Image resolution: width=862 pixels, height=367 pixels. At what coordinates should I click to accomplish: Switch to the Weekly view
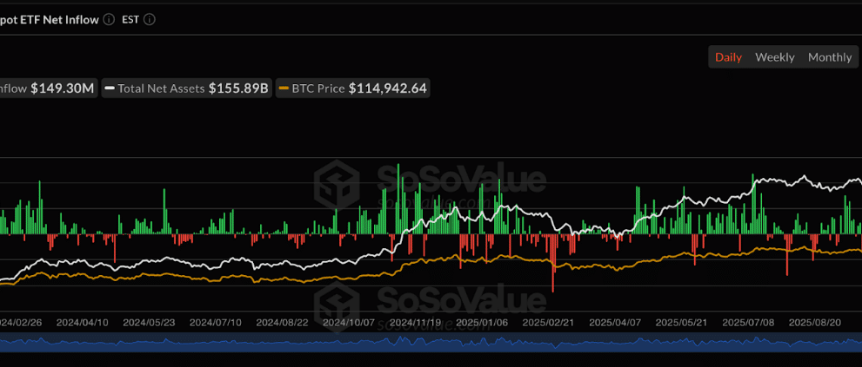pos(774,57)
